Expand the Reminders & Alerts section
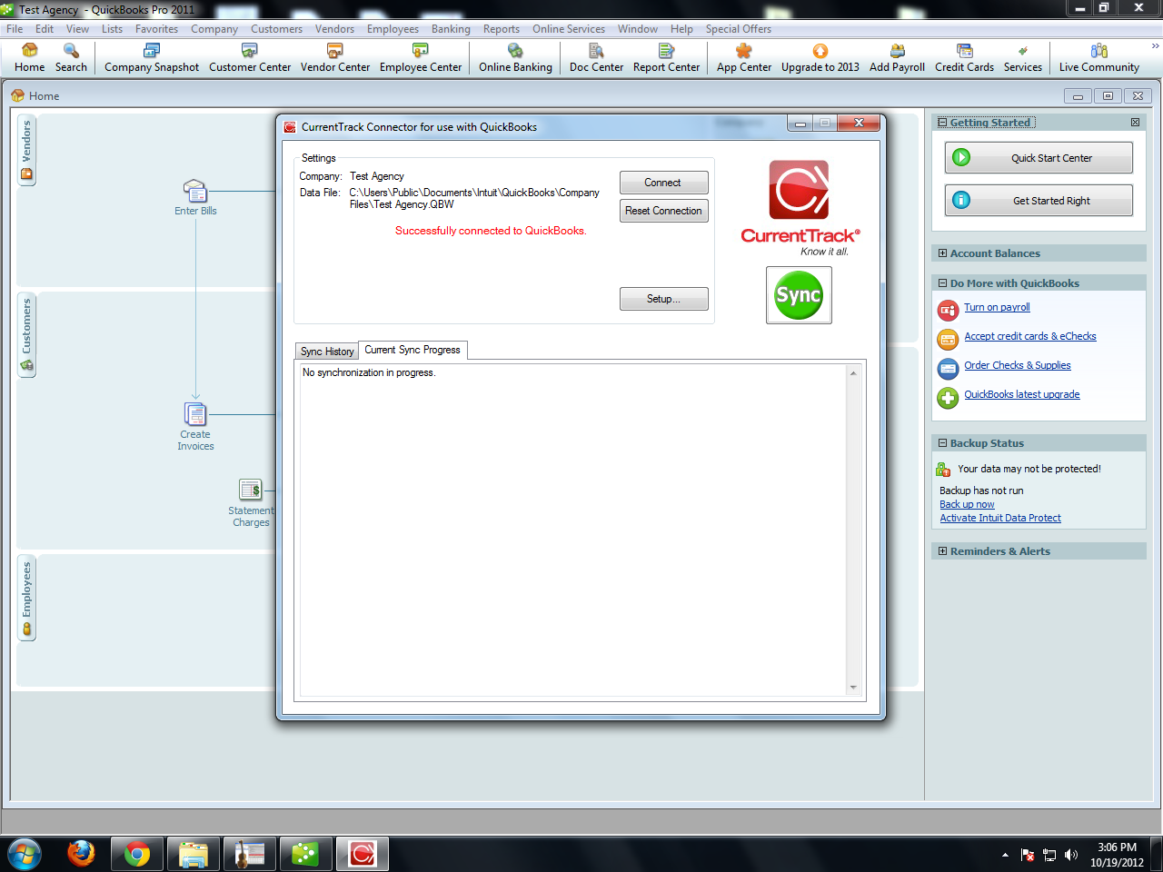Viewport: 1163px width, 872px height. (x=942, y=551)
